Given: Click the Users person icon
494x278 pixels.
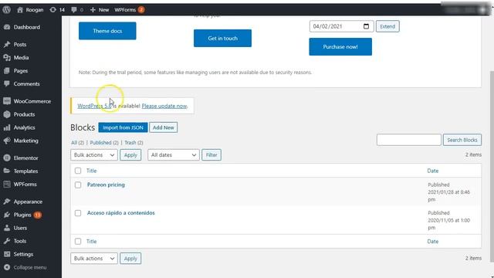Looking at the screenshot, I should pyautogui.click(x=7, y=228).
